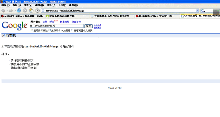Open the 進階搜尋 advanced search link
The height and width of the screenshot is (117, 220).
tap(98, 25)
